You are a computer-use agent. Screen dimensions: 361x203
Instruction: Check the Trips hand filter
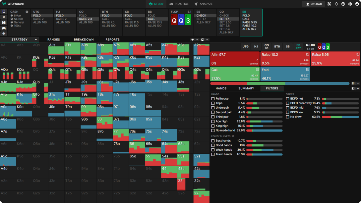tap(213, 103)
